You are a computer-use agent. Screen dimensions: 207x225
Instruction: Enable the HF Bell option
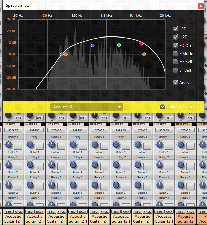pyautogui.click(x=175, y=62)
